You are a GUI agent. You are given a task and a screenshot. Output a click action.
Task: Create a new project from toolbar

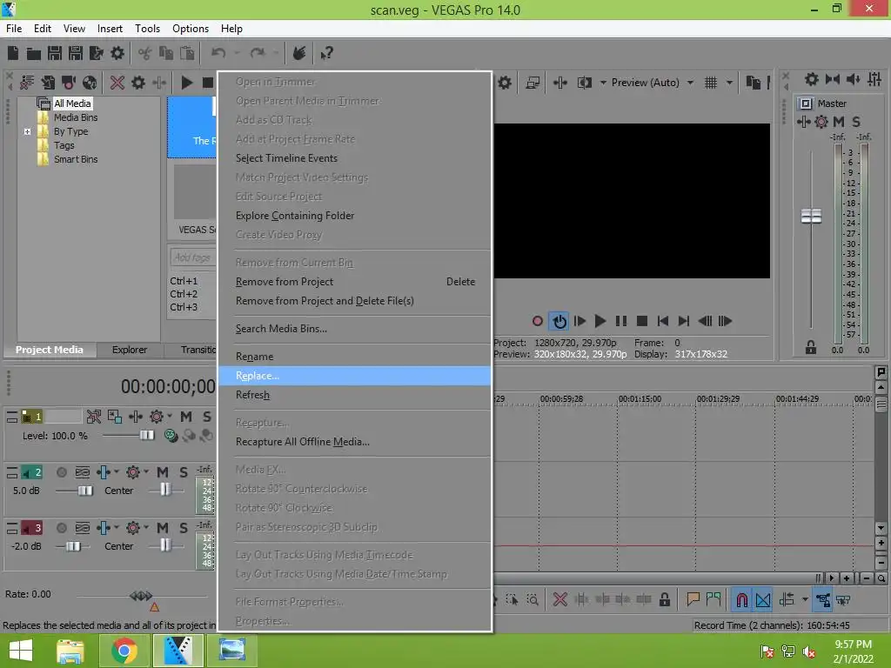[x=13, y=53]
